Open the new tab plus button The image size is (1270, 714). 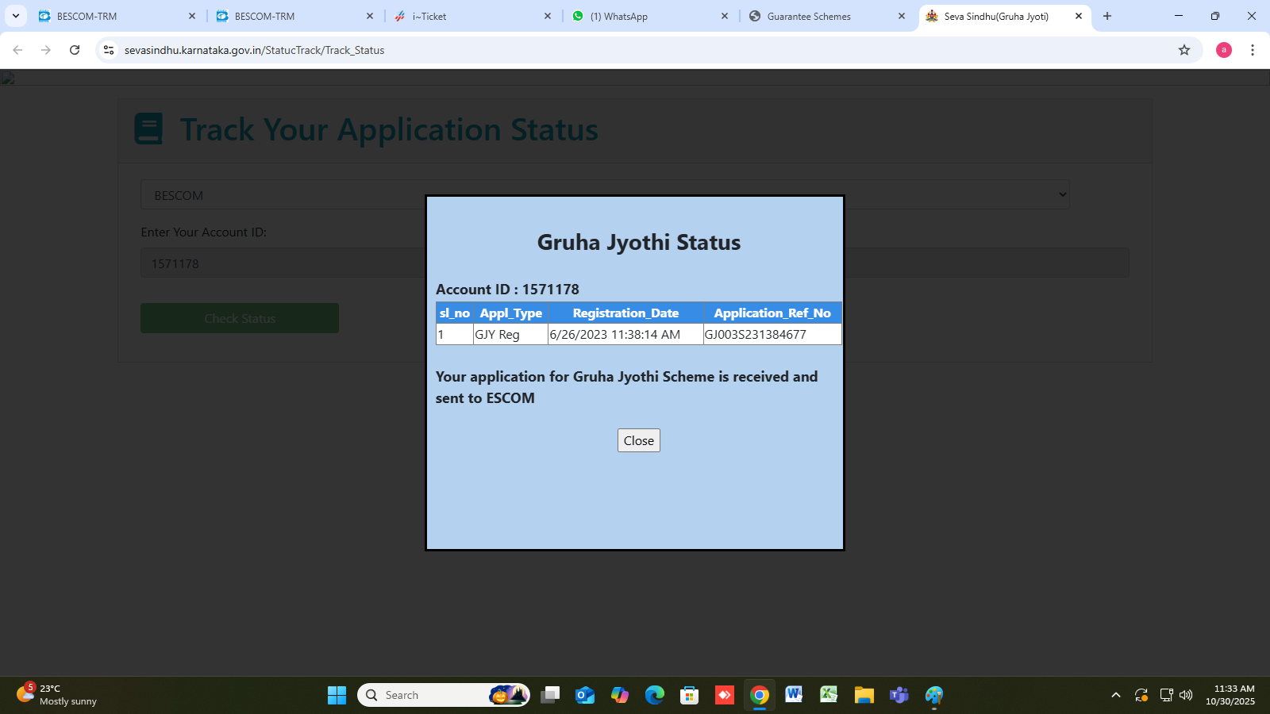[1107, 16]
